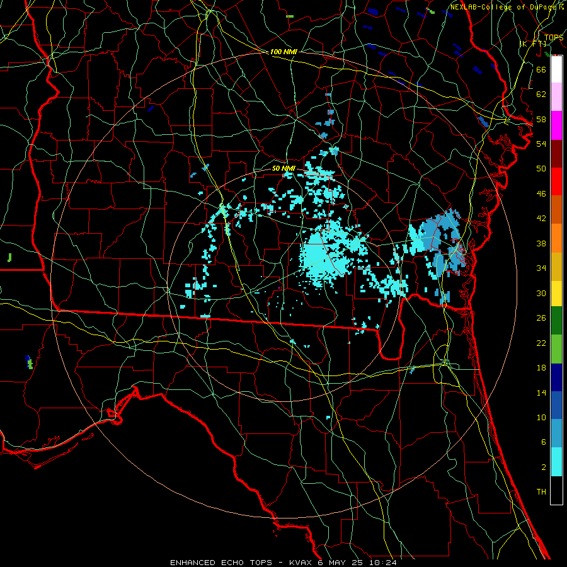The image size is (567, 567).
Task: Click the 50 NMI range ring label
Action: click(283, 168)
